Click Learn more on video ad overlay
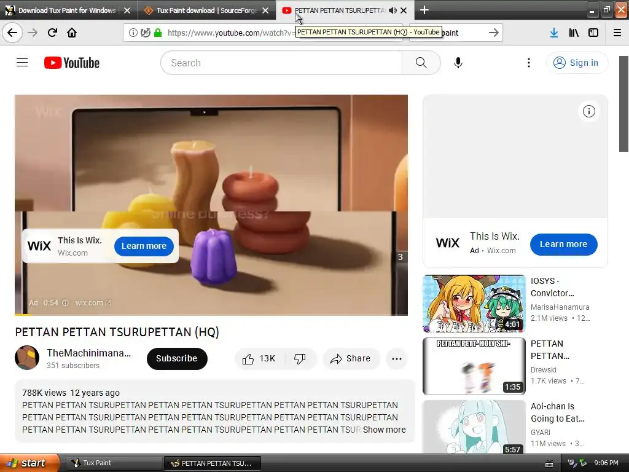Screen dimensions: 629x472 [144, 246]
